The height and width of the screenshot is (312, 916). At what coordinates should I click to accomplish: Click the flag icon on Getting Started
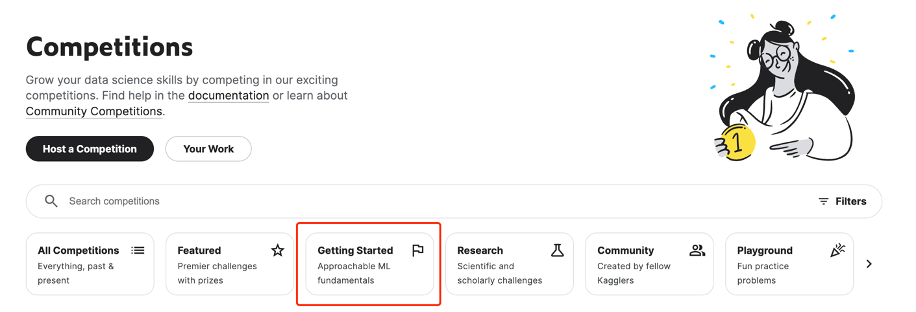[x=418, y=251]
